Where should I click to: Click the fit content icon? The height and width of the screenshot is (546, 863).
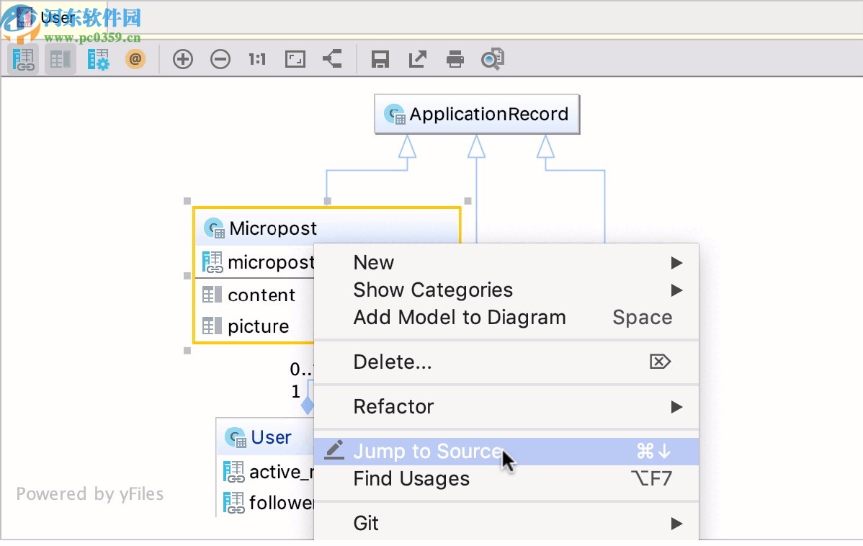point(295,59)
